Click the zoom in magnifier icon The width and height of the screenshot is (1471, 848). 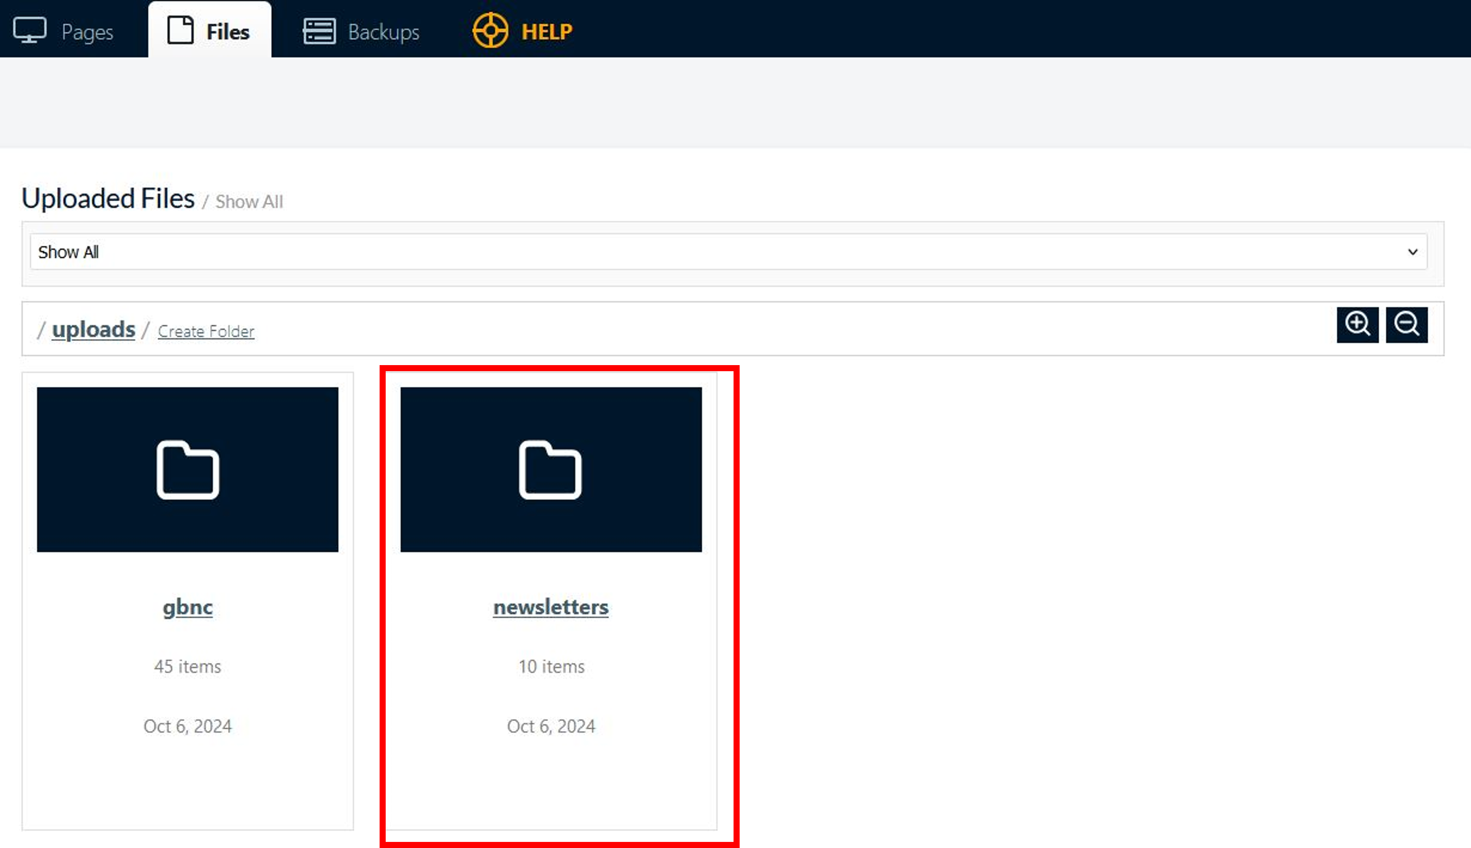pos(1358,324)
